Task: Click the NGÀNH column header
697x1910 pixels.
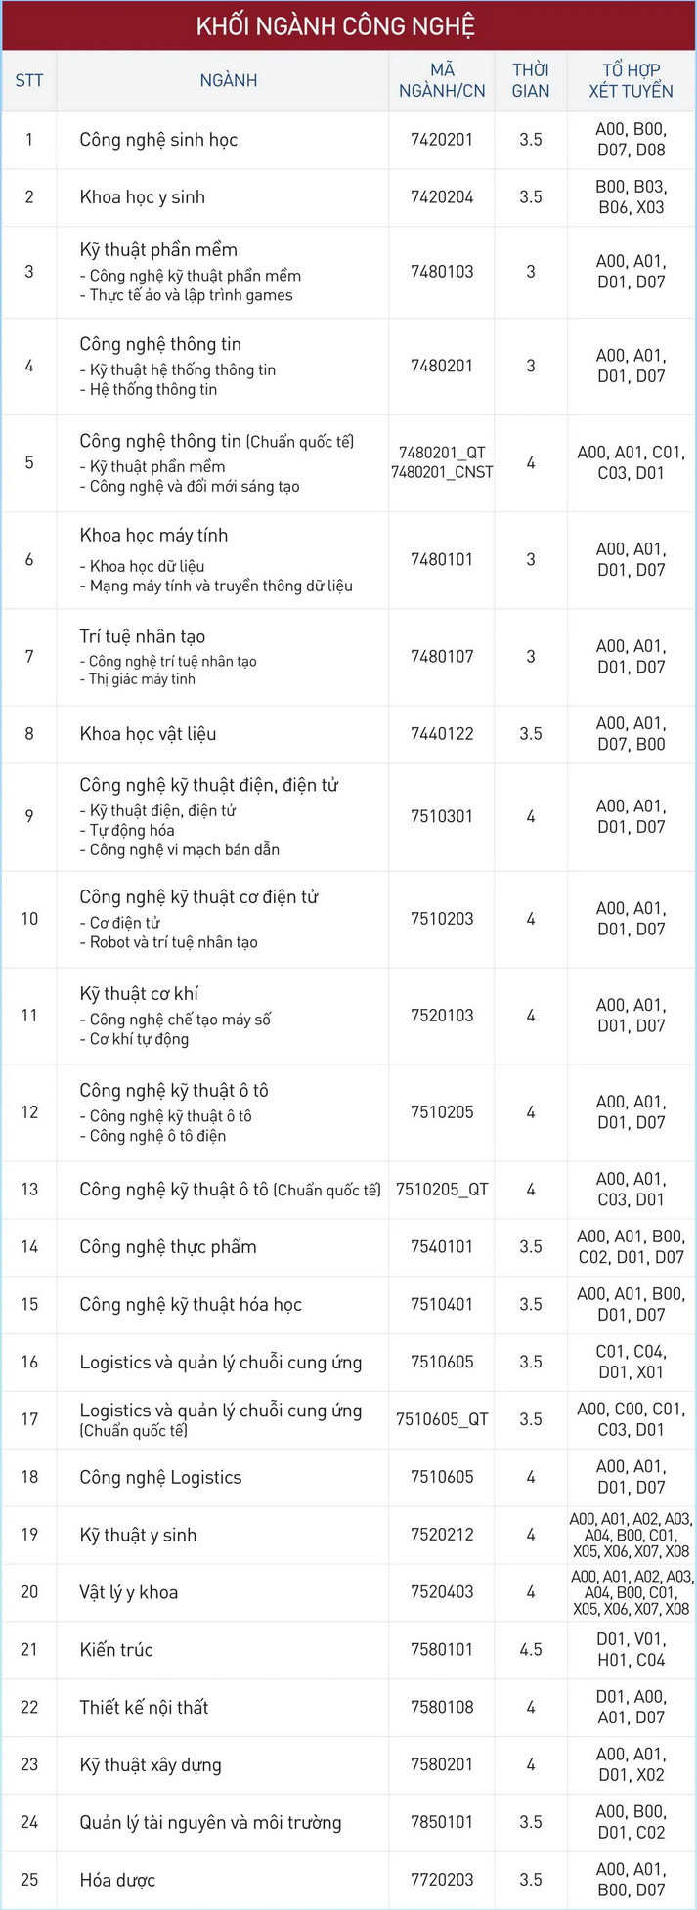Action: click(228, 80)
